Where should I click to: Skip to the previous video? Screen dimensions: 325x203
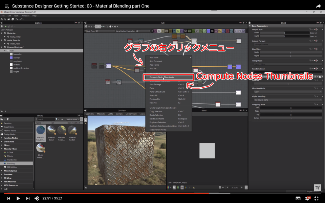click(8, 199)
